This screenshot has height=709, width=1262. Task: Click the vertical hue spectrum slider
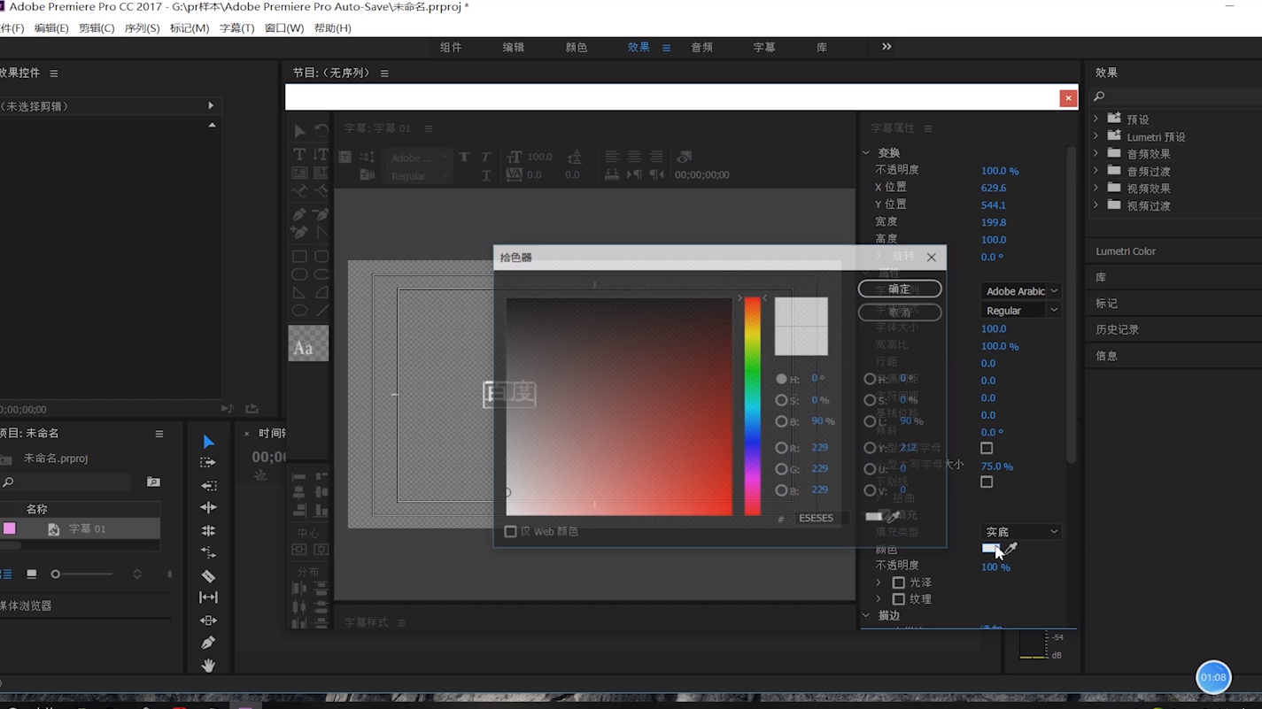[752, 405]
